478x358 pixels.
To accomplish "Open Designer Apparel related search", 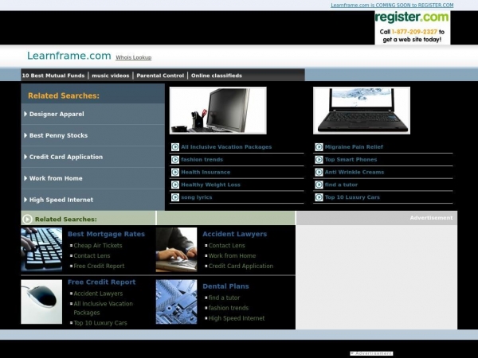I will (x=57, y=114).
